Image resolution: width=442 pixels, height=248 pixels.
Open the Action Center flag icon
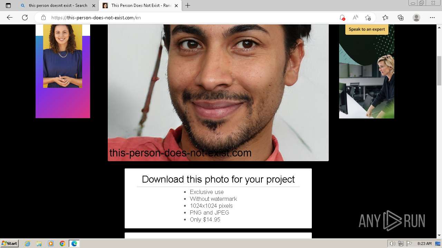pyautogui.click(x=409, y=244)
